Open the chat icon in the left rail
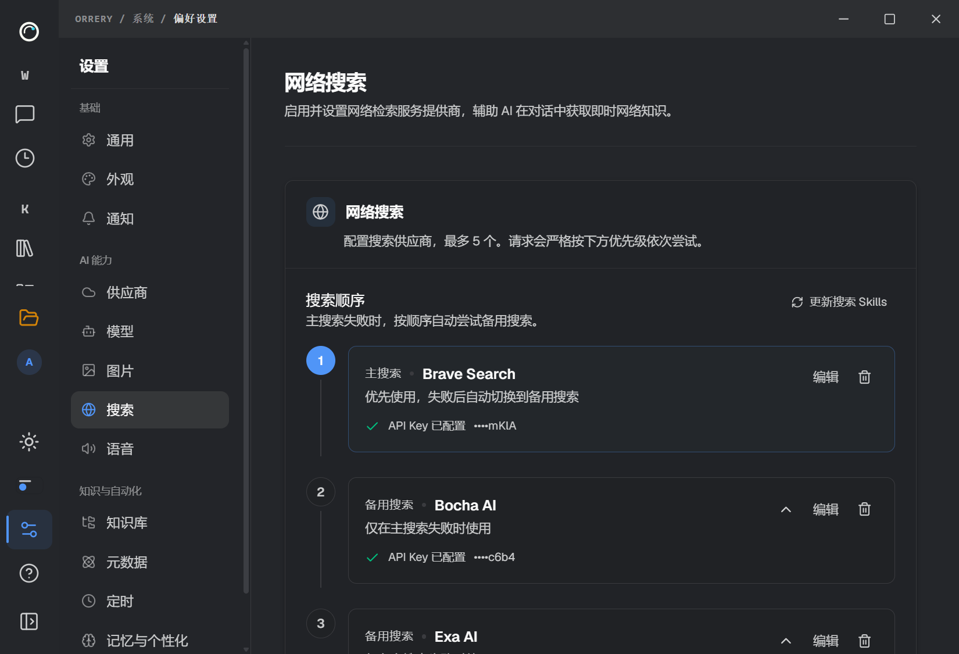 [25, 114]
